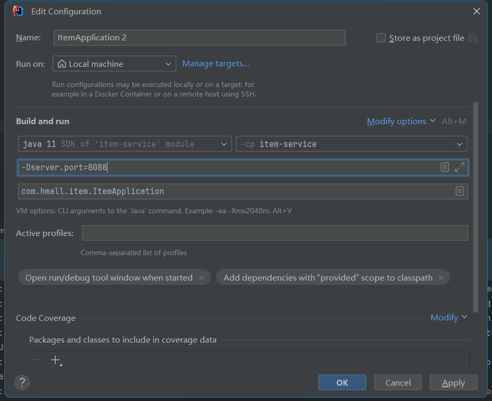Click the plus icon under coverage packages
492x401 pixels.
click(55, 360)
